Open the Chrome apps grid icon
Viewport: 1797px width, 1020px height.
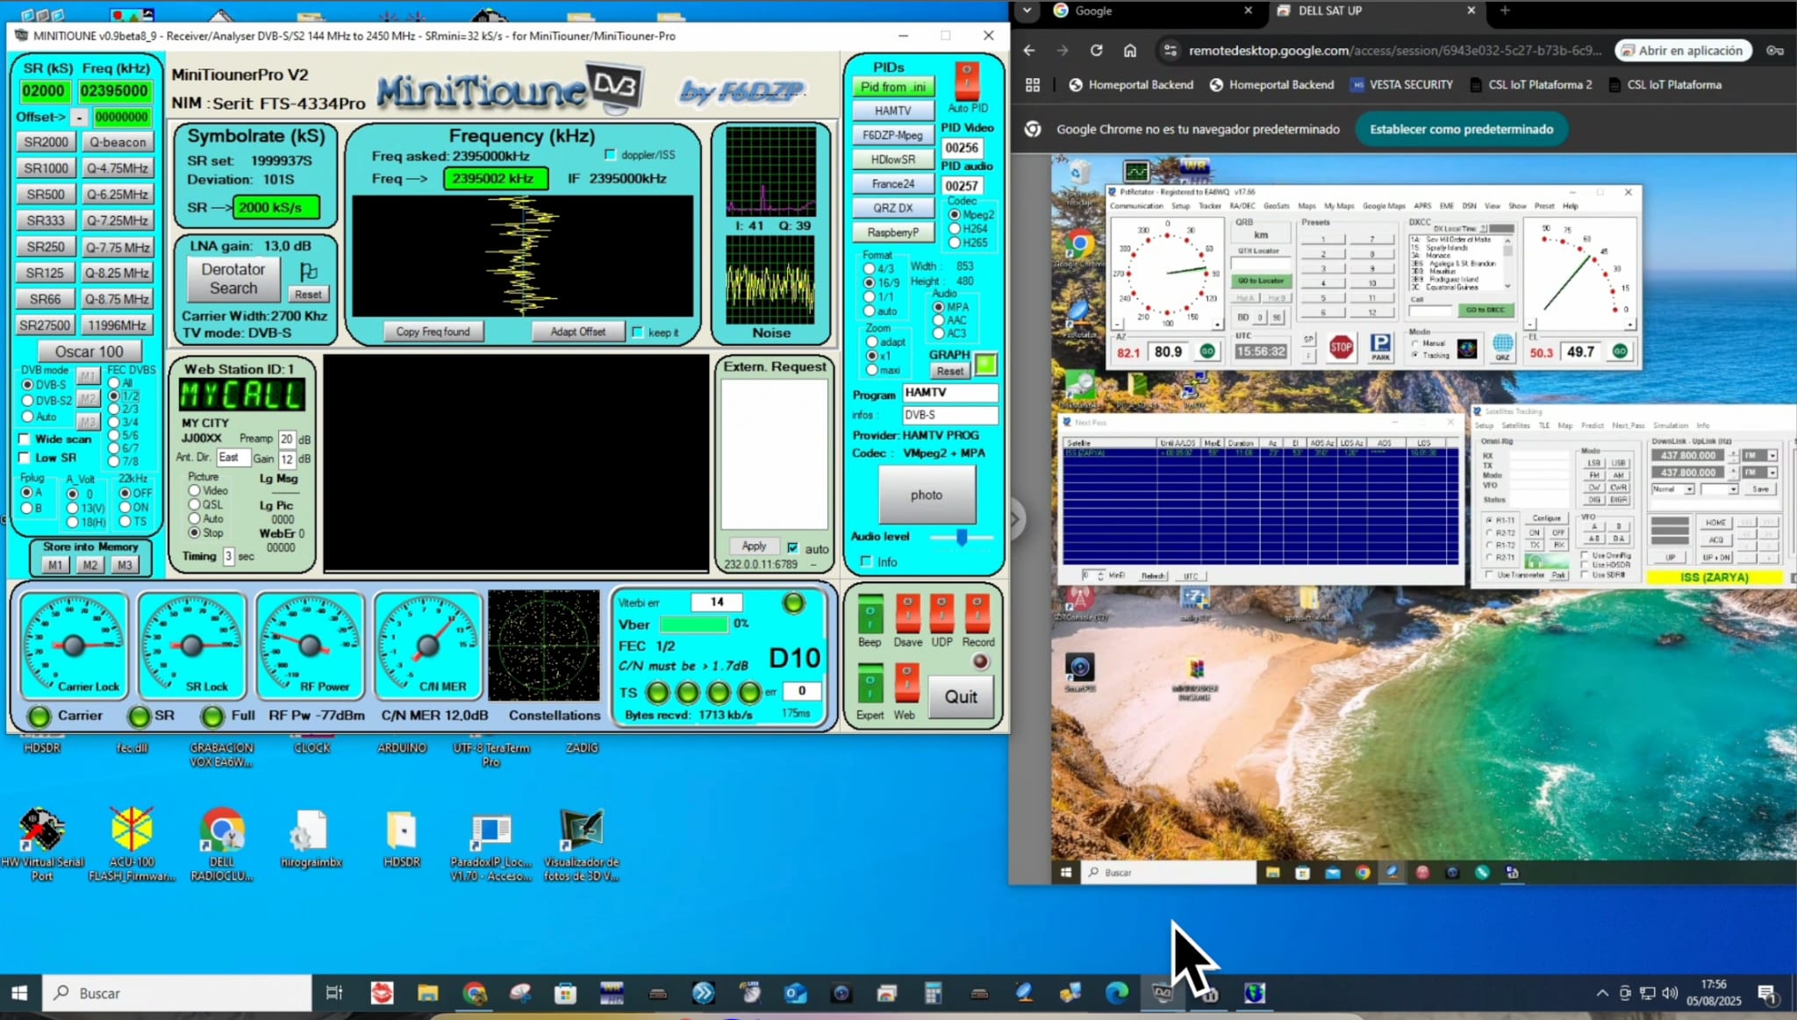pos(1033,85)
